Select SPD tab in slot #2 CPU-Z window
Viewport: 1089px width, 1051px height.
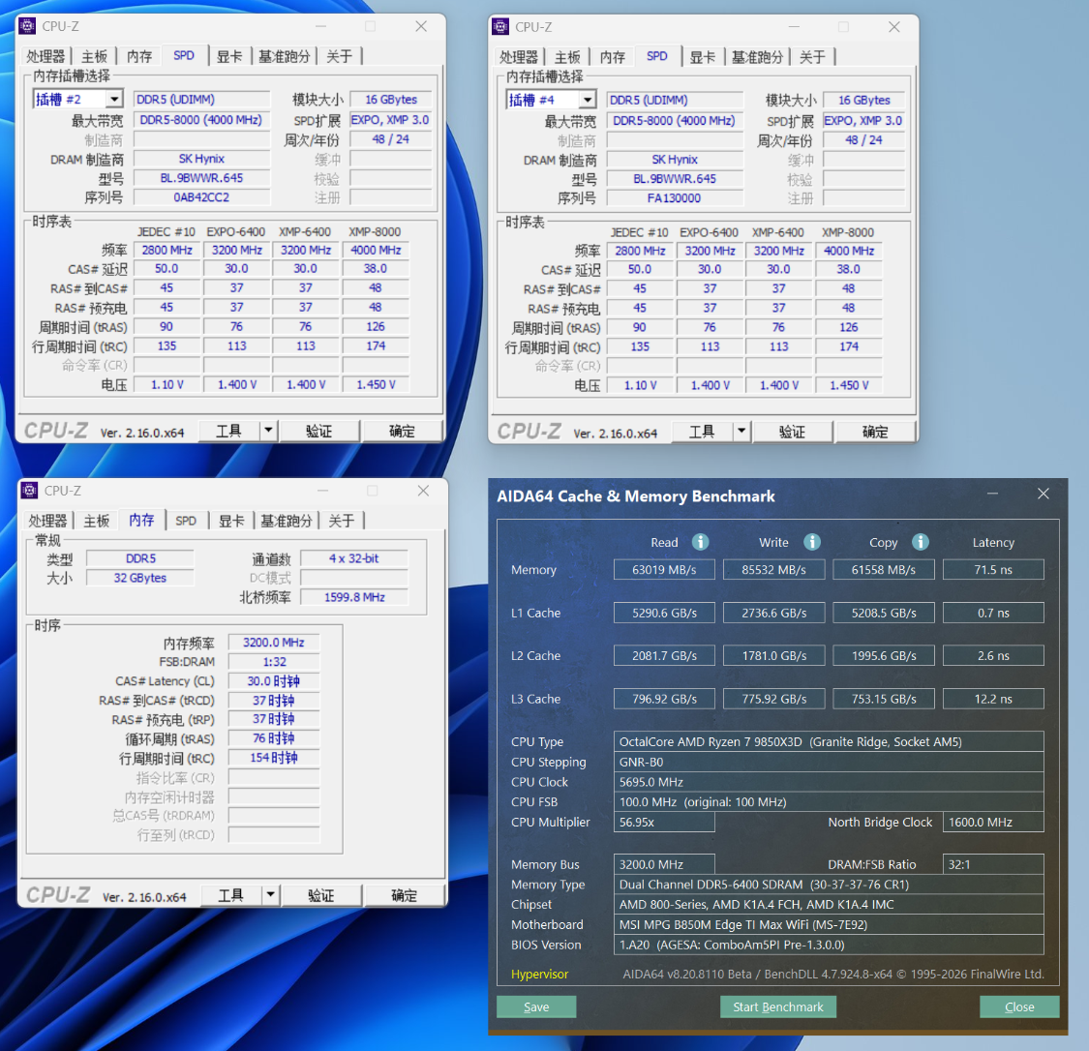click(x=184, y=55)
